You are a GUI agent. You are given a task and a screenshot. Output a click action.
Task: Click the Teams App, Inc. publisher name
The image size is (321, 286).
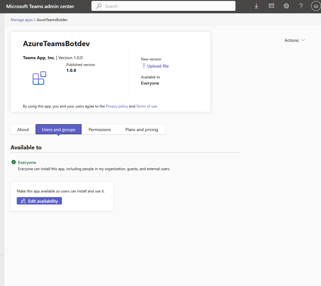39,58
